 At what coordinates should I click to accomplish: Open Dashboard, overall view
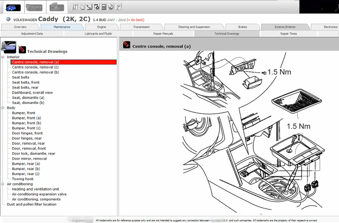tap(33, 92)
